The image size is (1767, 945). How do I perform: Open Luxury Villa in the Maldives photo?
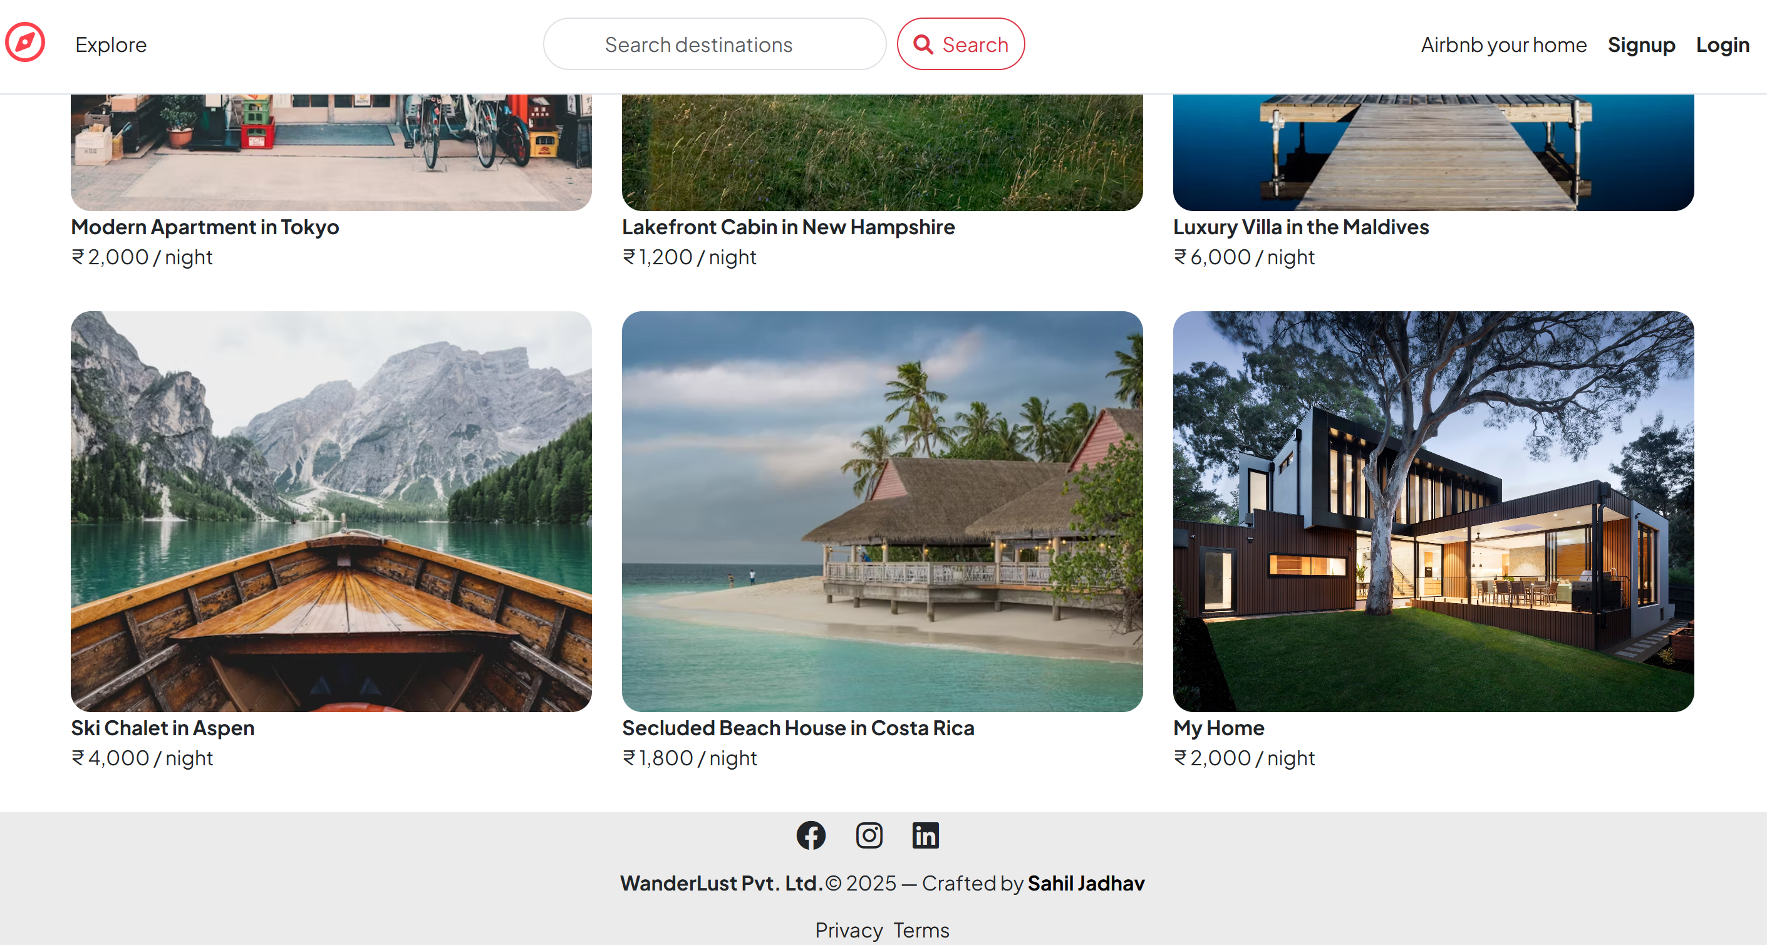pos(1433,152)
